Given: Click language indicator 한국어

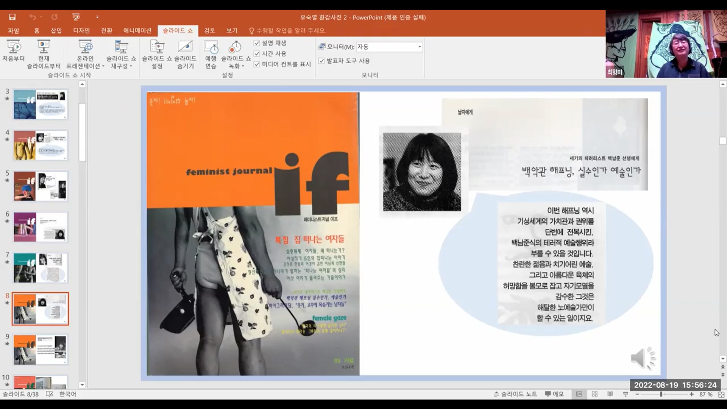Looking at the screenshot, I should [x=68, y=394].
